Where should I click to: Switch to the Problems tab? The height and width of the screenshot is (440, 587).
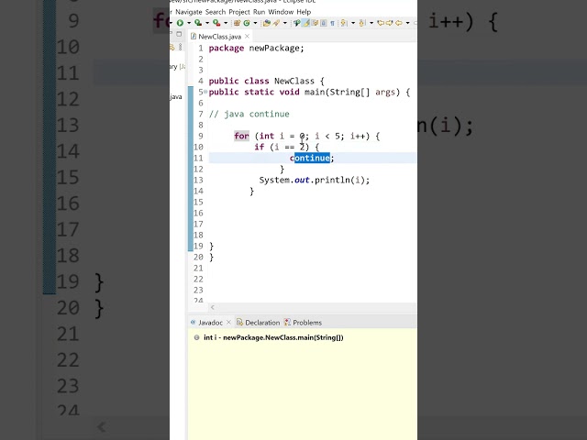[307, 323]
